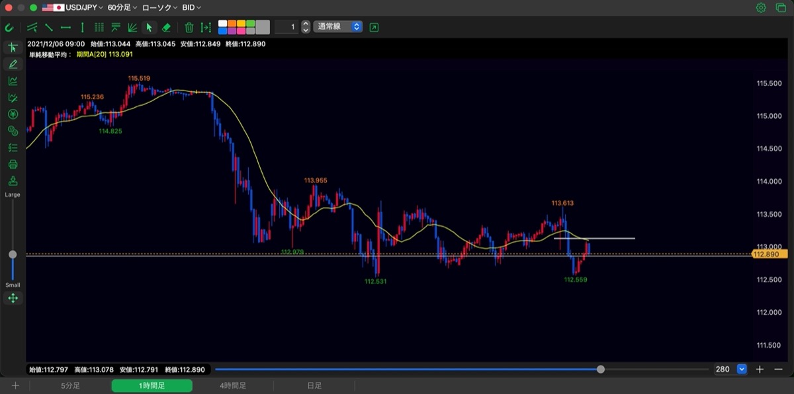
Task: Switch to the 日足 tab
Action: (314, 386)
